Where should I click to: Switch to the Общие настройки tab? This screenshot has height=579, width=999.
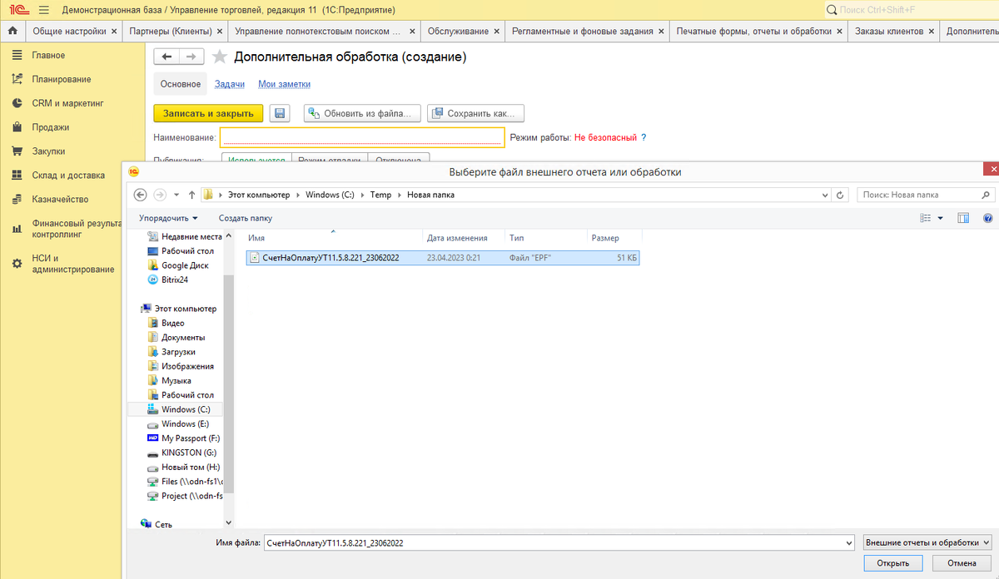pos(69,31)
